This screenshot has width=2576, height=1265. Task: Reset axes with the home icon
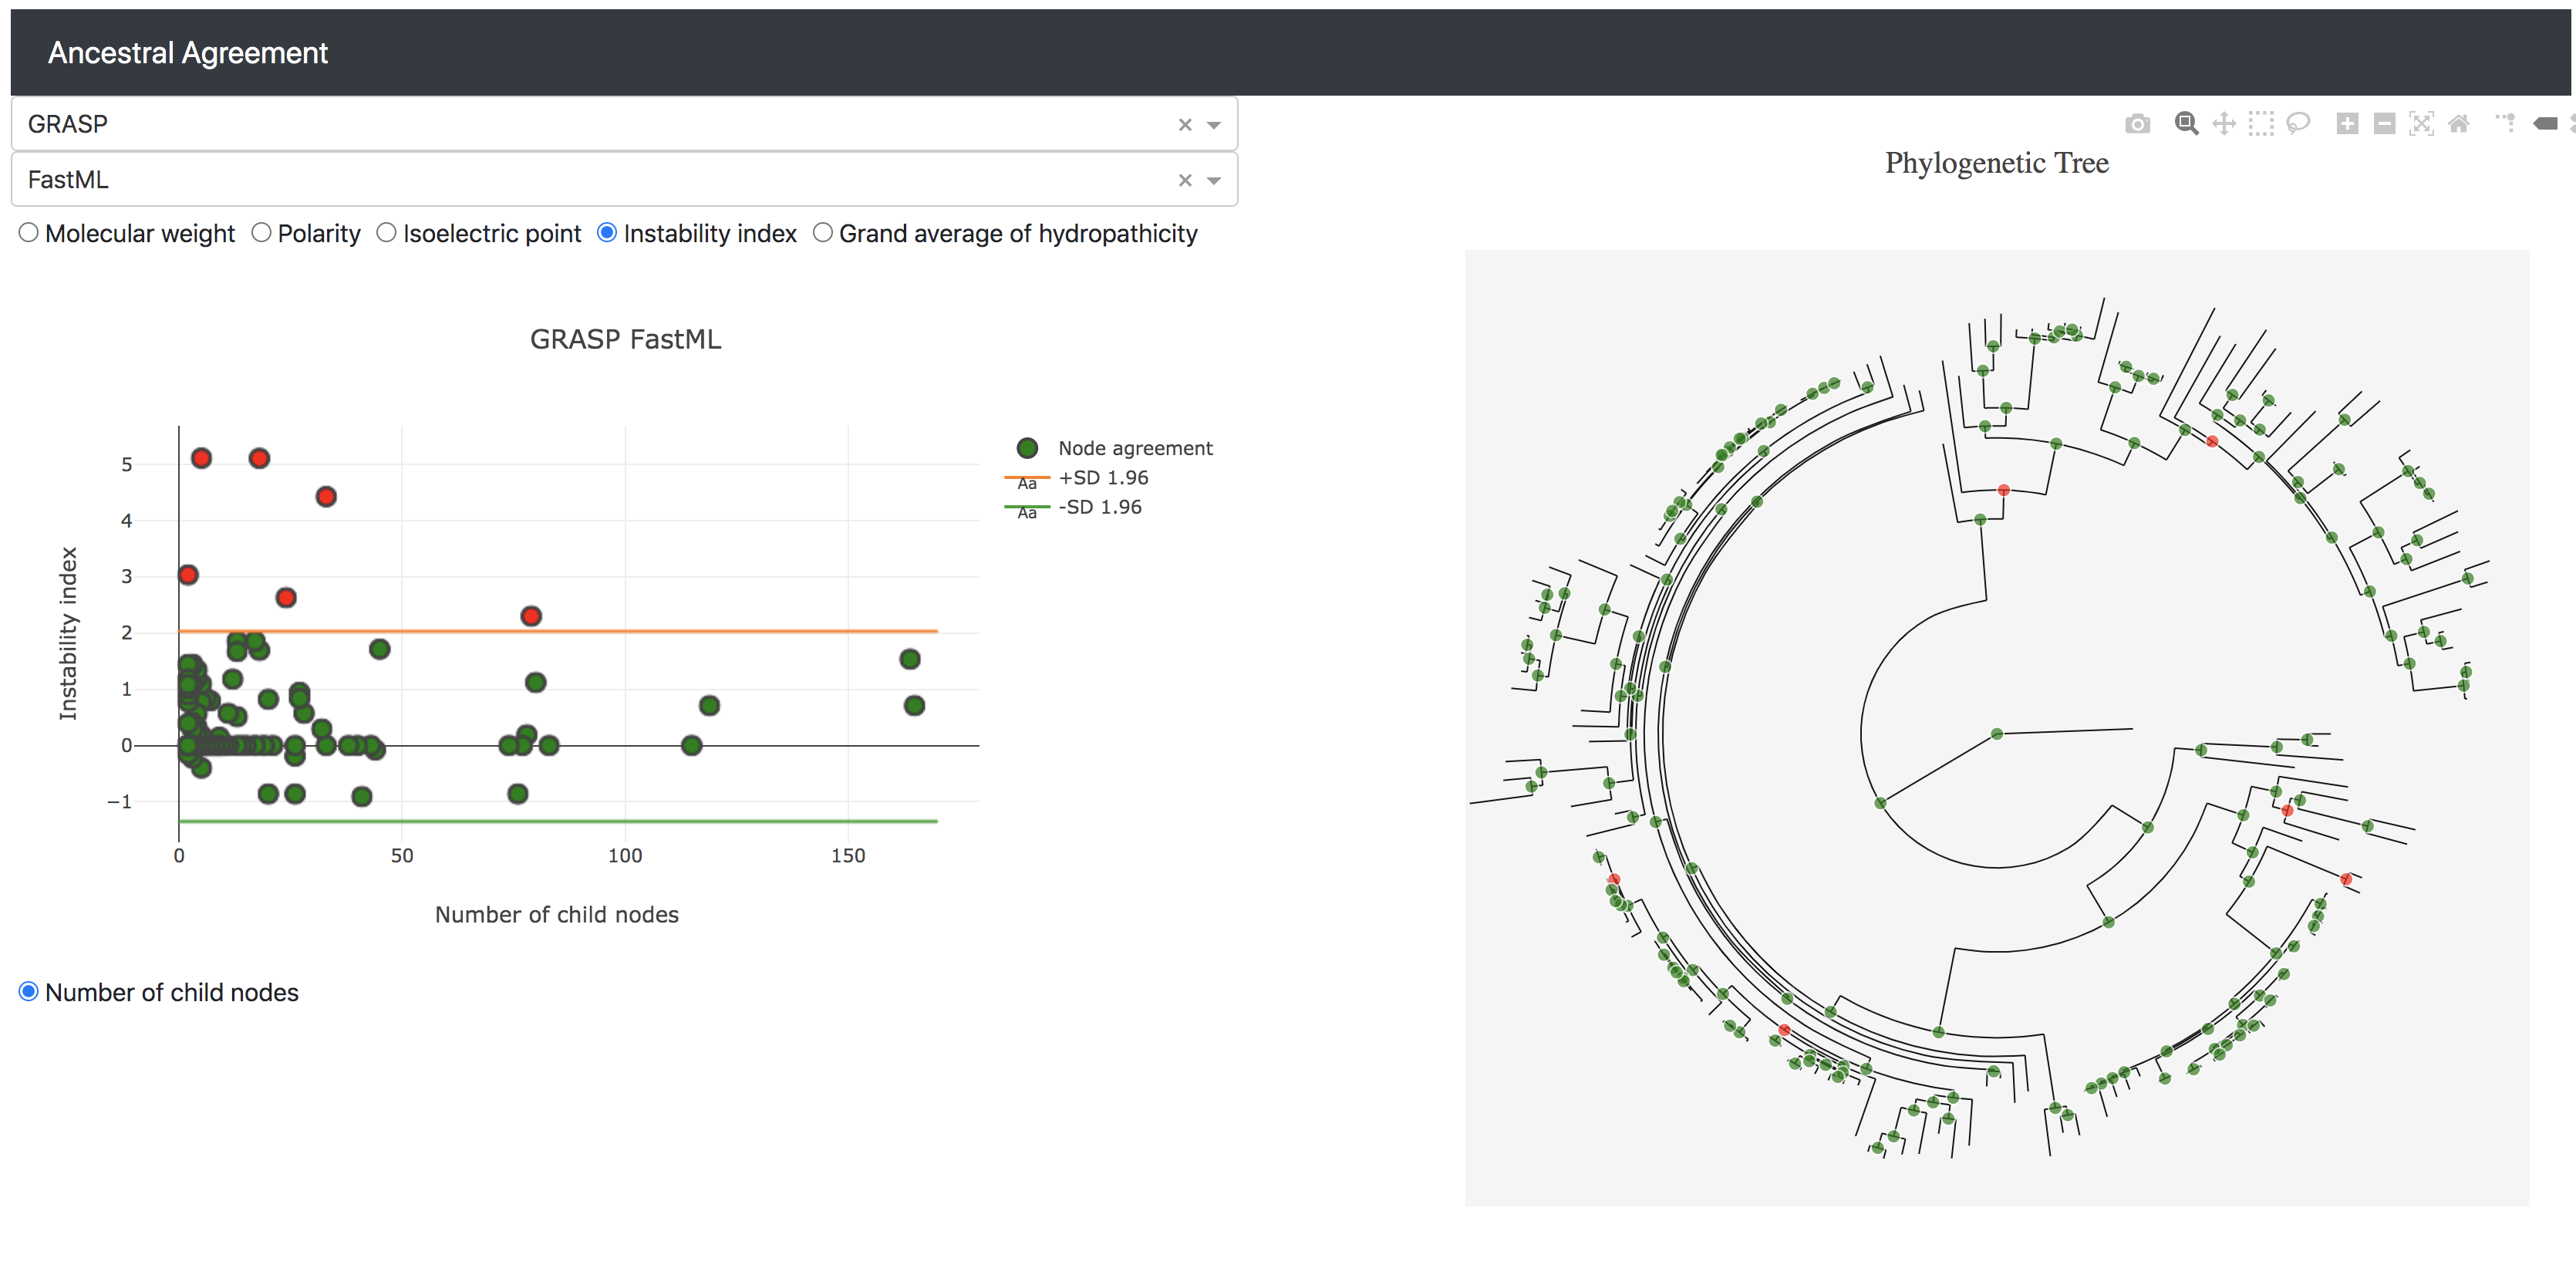pyautogui.click(x=2458, y=124)
